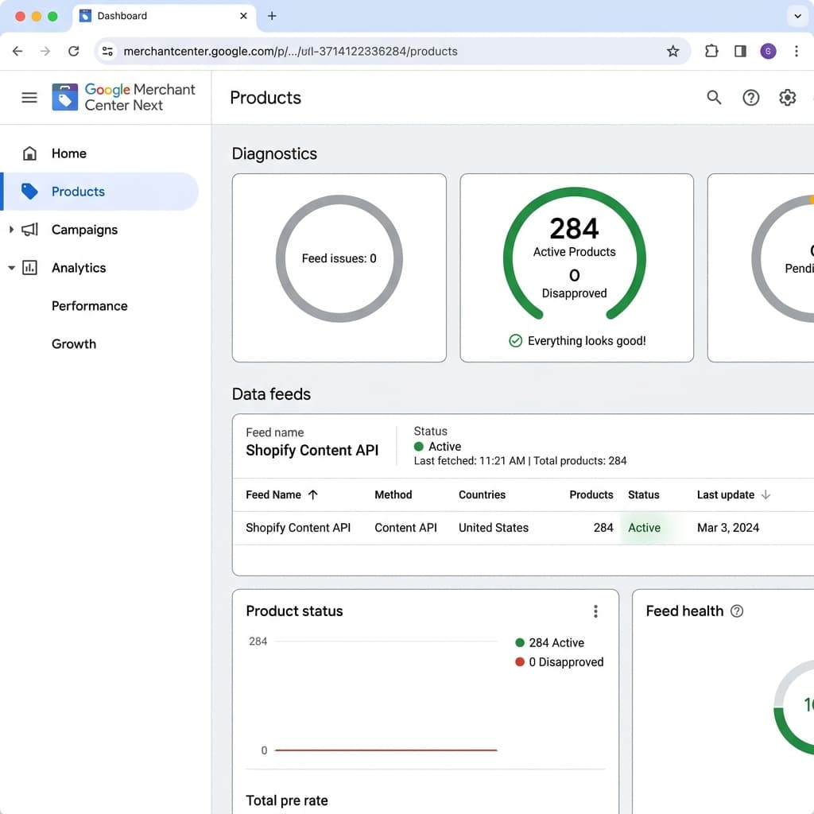Image resolution: width=814 pixels, height=814 pixels.
Task: Sort by Last update column arrow
Action: pyautogui.click(x=766, y=494)
